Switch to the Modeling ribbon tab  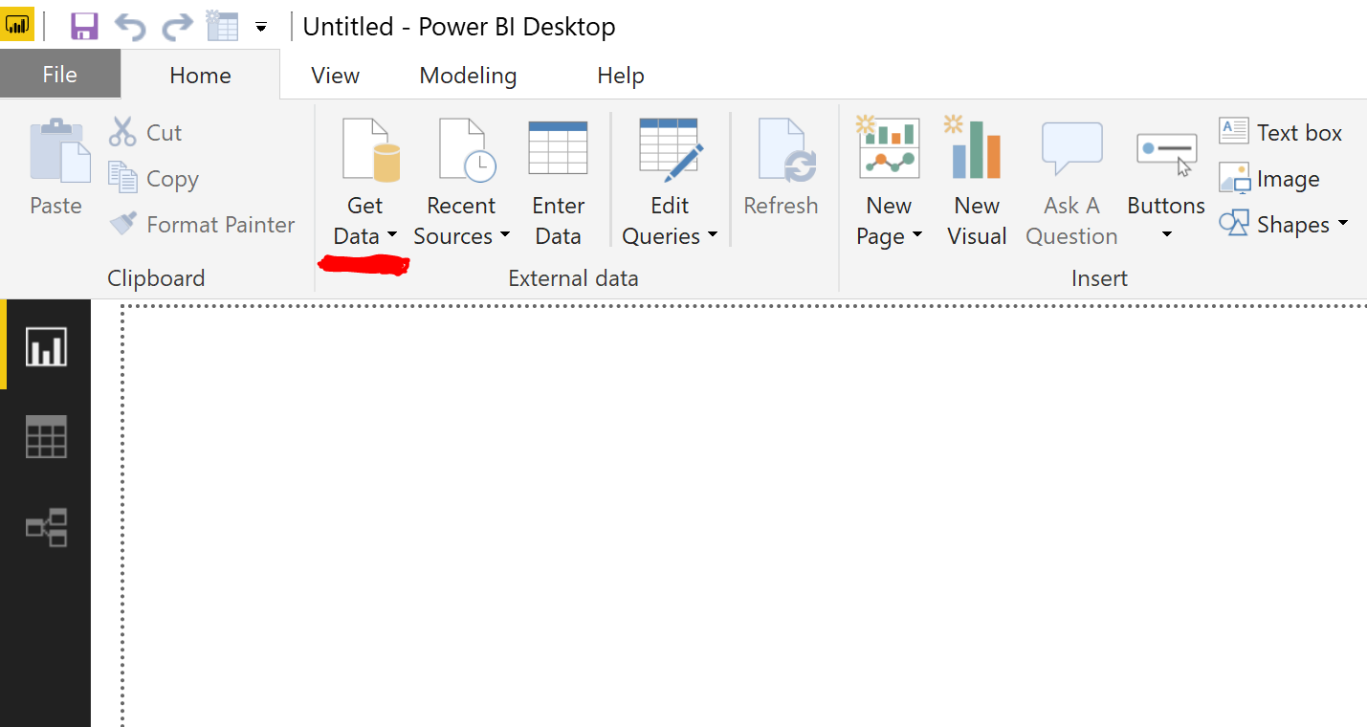pos(468,76)
